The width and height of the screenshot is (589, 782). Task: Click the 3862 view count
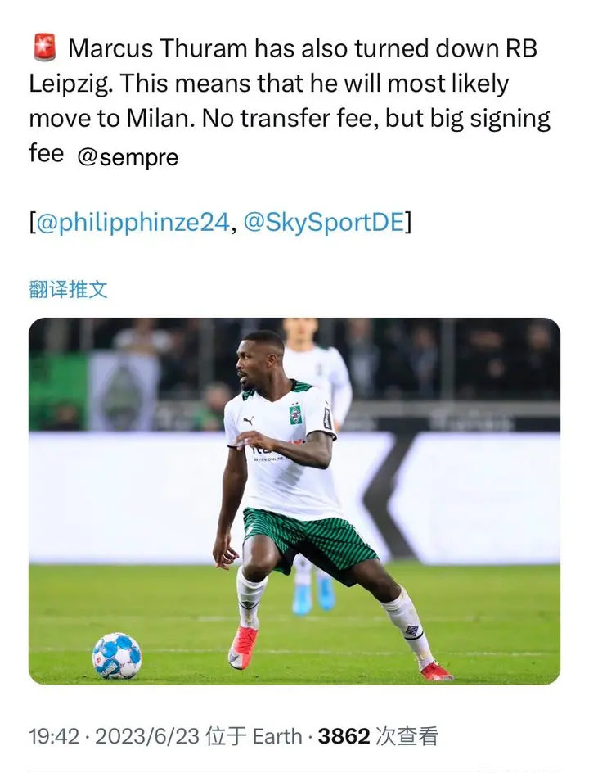[344, 736]
